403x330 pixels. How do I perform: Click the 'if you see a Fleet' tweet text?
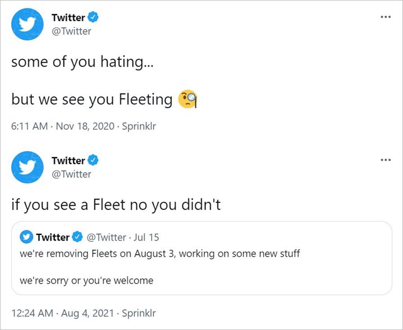[116, 205]
